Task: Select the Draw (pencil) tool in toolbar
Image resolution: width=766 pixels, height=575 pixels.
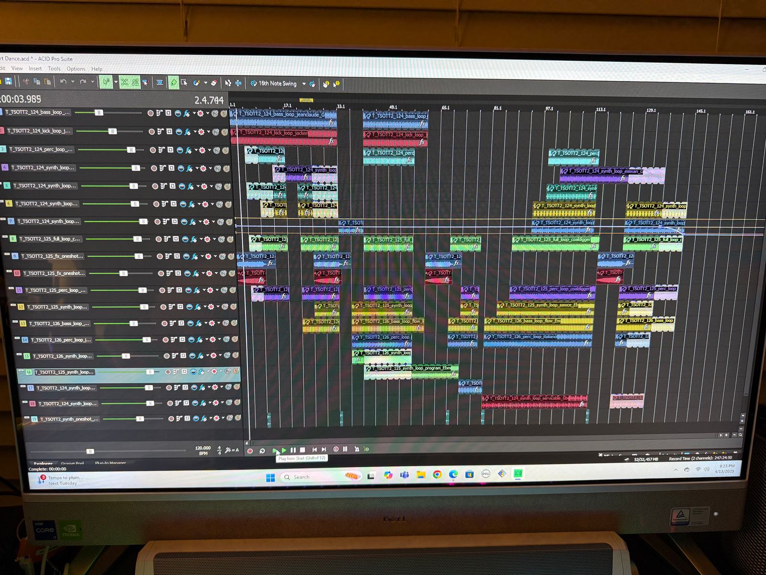Action: click(x=174, y=83)
